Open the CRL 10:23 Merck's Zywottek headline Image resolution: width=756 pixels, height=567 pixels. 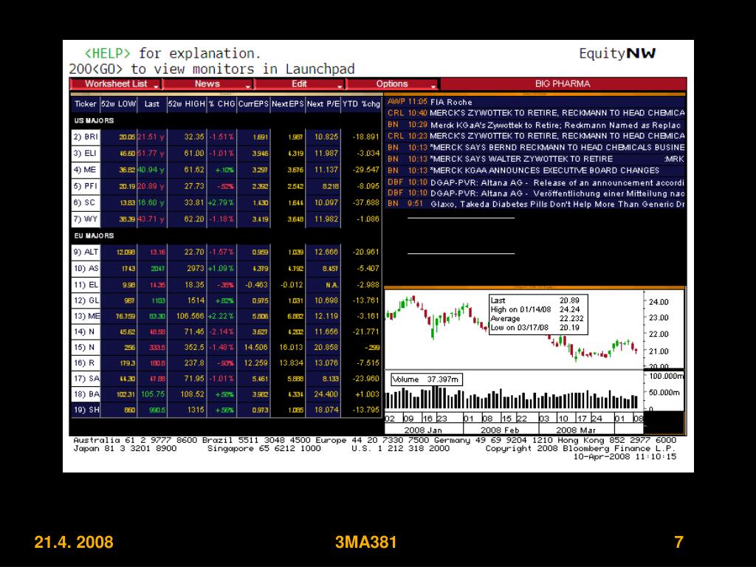tap(535, 136)
